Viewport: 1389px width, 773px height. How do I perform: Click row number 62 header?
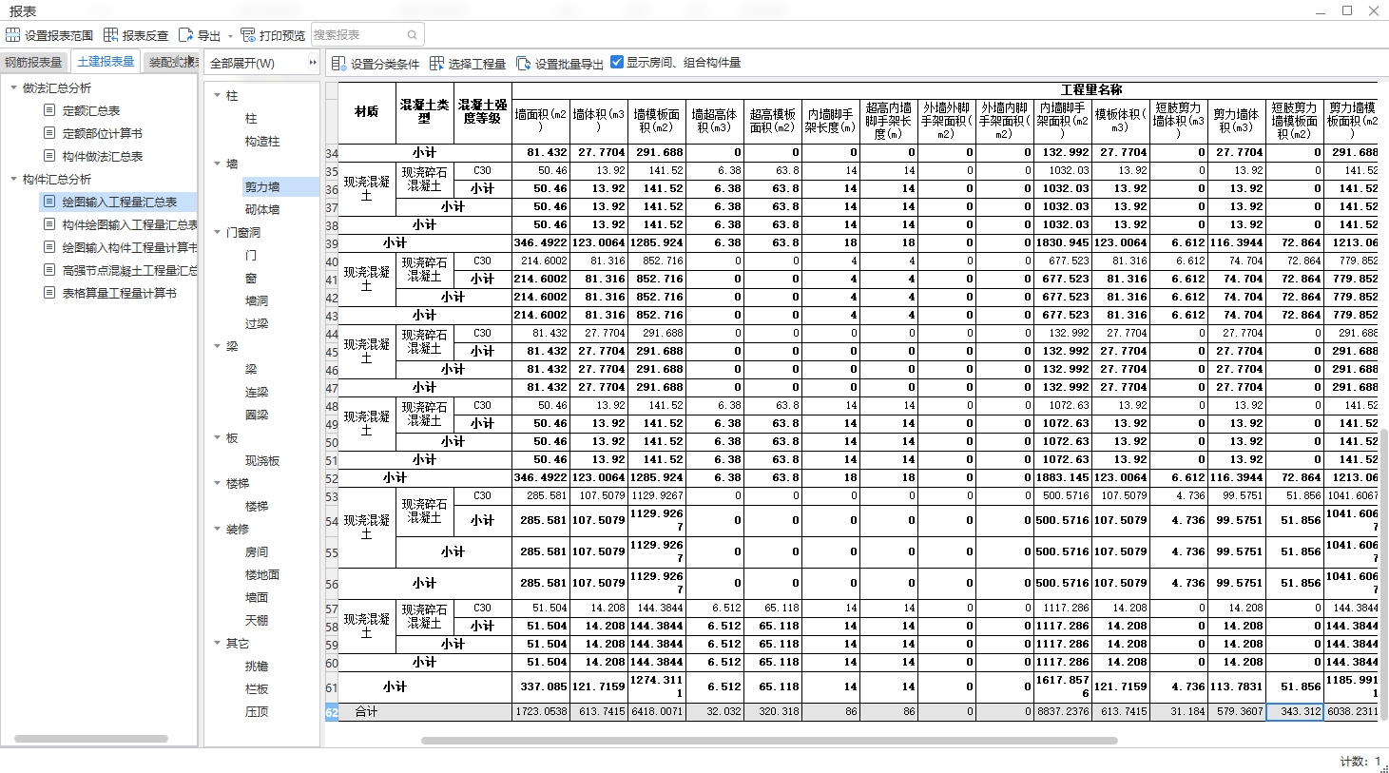pyautogui.click(x=332, y=711)
